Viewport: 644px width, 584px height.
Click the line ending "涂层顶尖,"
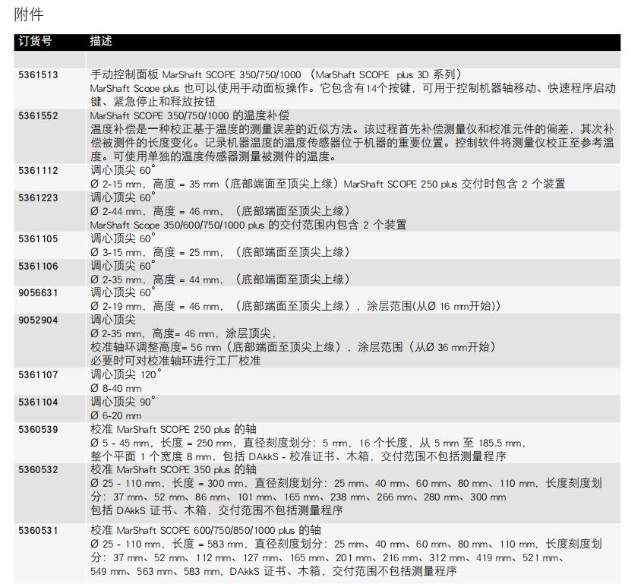click(x=183, y=333)
